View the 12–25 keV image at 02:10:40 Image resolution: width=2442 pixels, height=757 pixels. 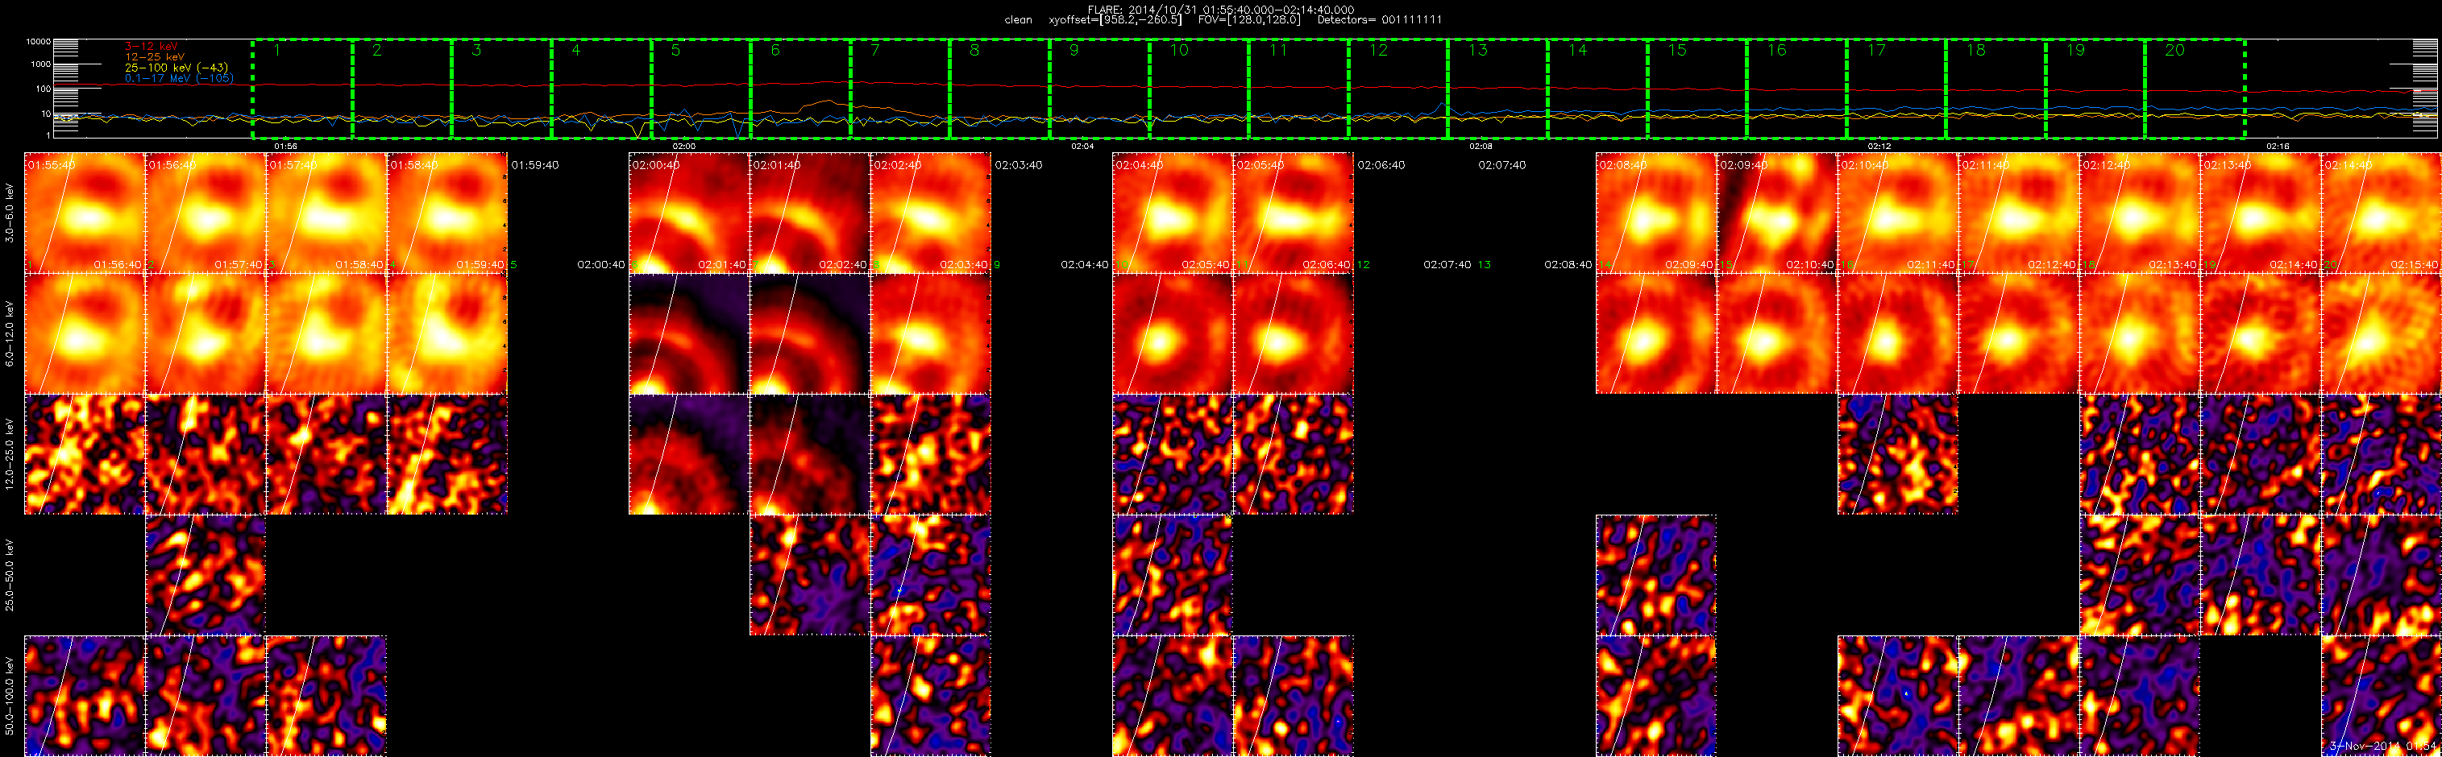[1898, 455]
